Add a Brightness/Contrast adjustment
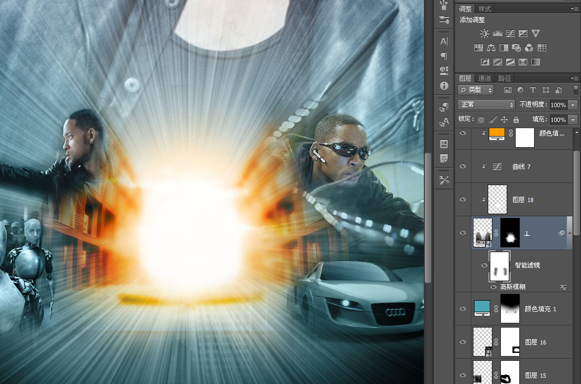Image resolution: width=581 pixels, height=384 pixels. coord(485,34)
